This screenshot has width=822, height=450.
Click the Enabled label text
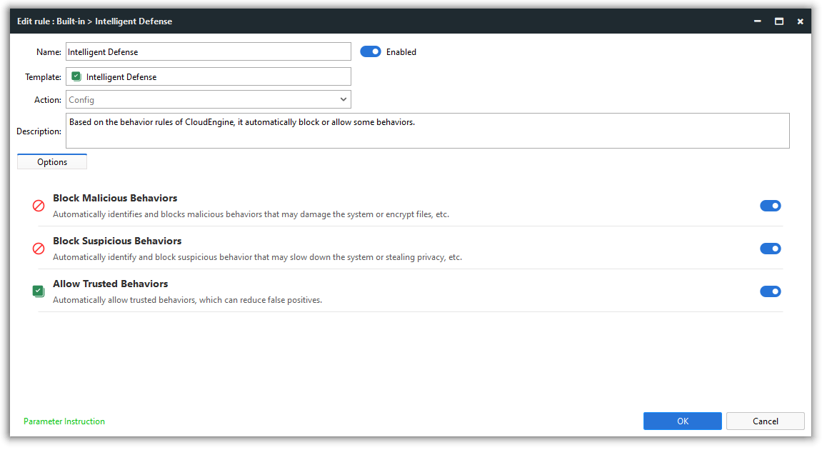[401, 52]
